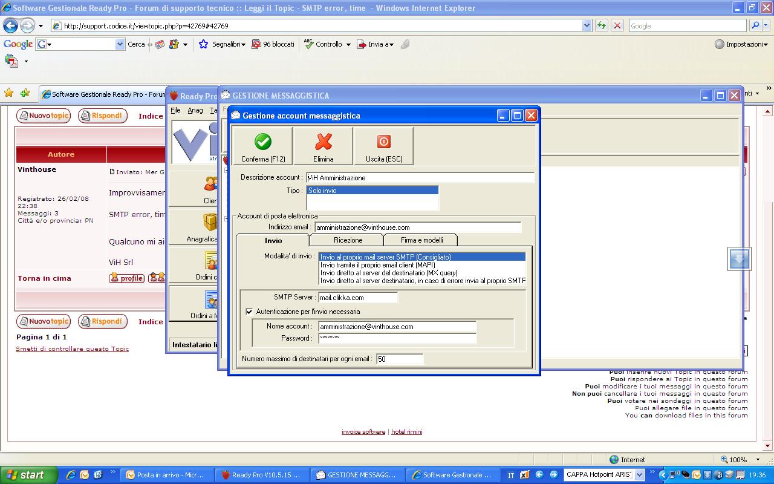The width and height of the screenshot is (774, 484).
Task: Click the Invia a icon in Google toolbar
Action: (362, 44)
